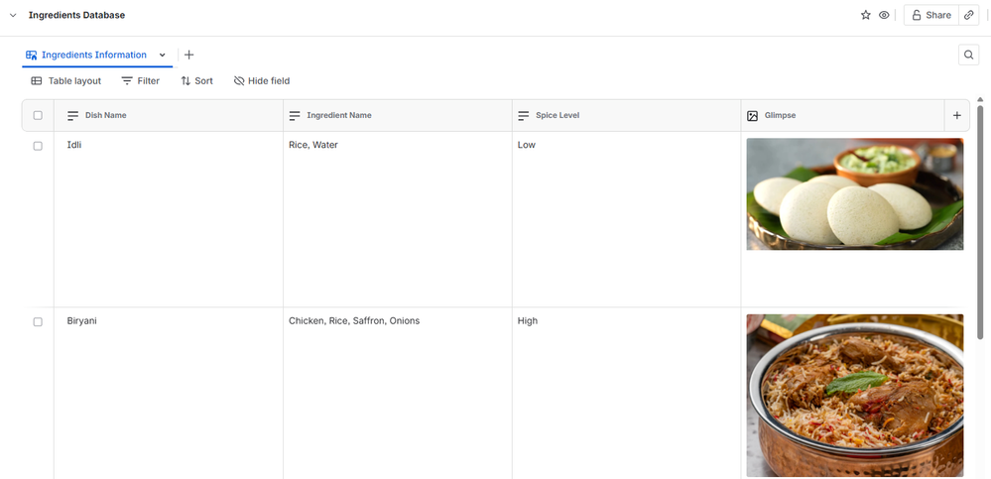Click the Ingredient Name column header
Image resolution: width=991 pixels, height=479 pixels.
click(x=398, y=116)
